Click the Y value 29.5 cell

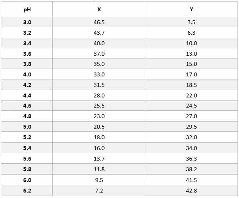tap(191, 127)
